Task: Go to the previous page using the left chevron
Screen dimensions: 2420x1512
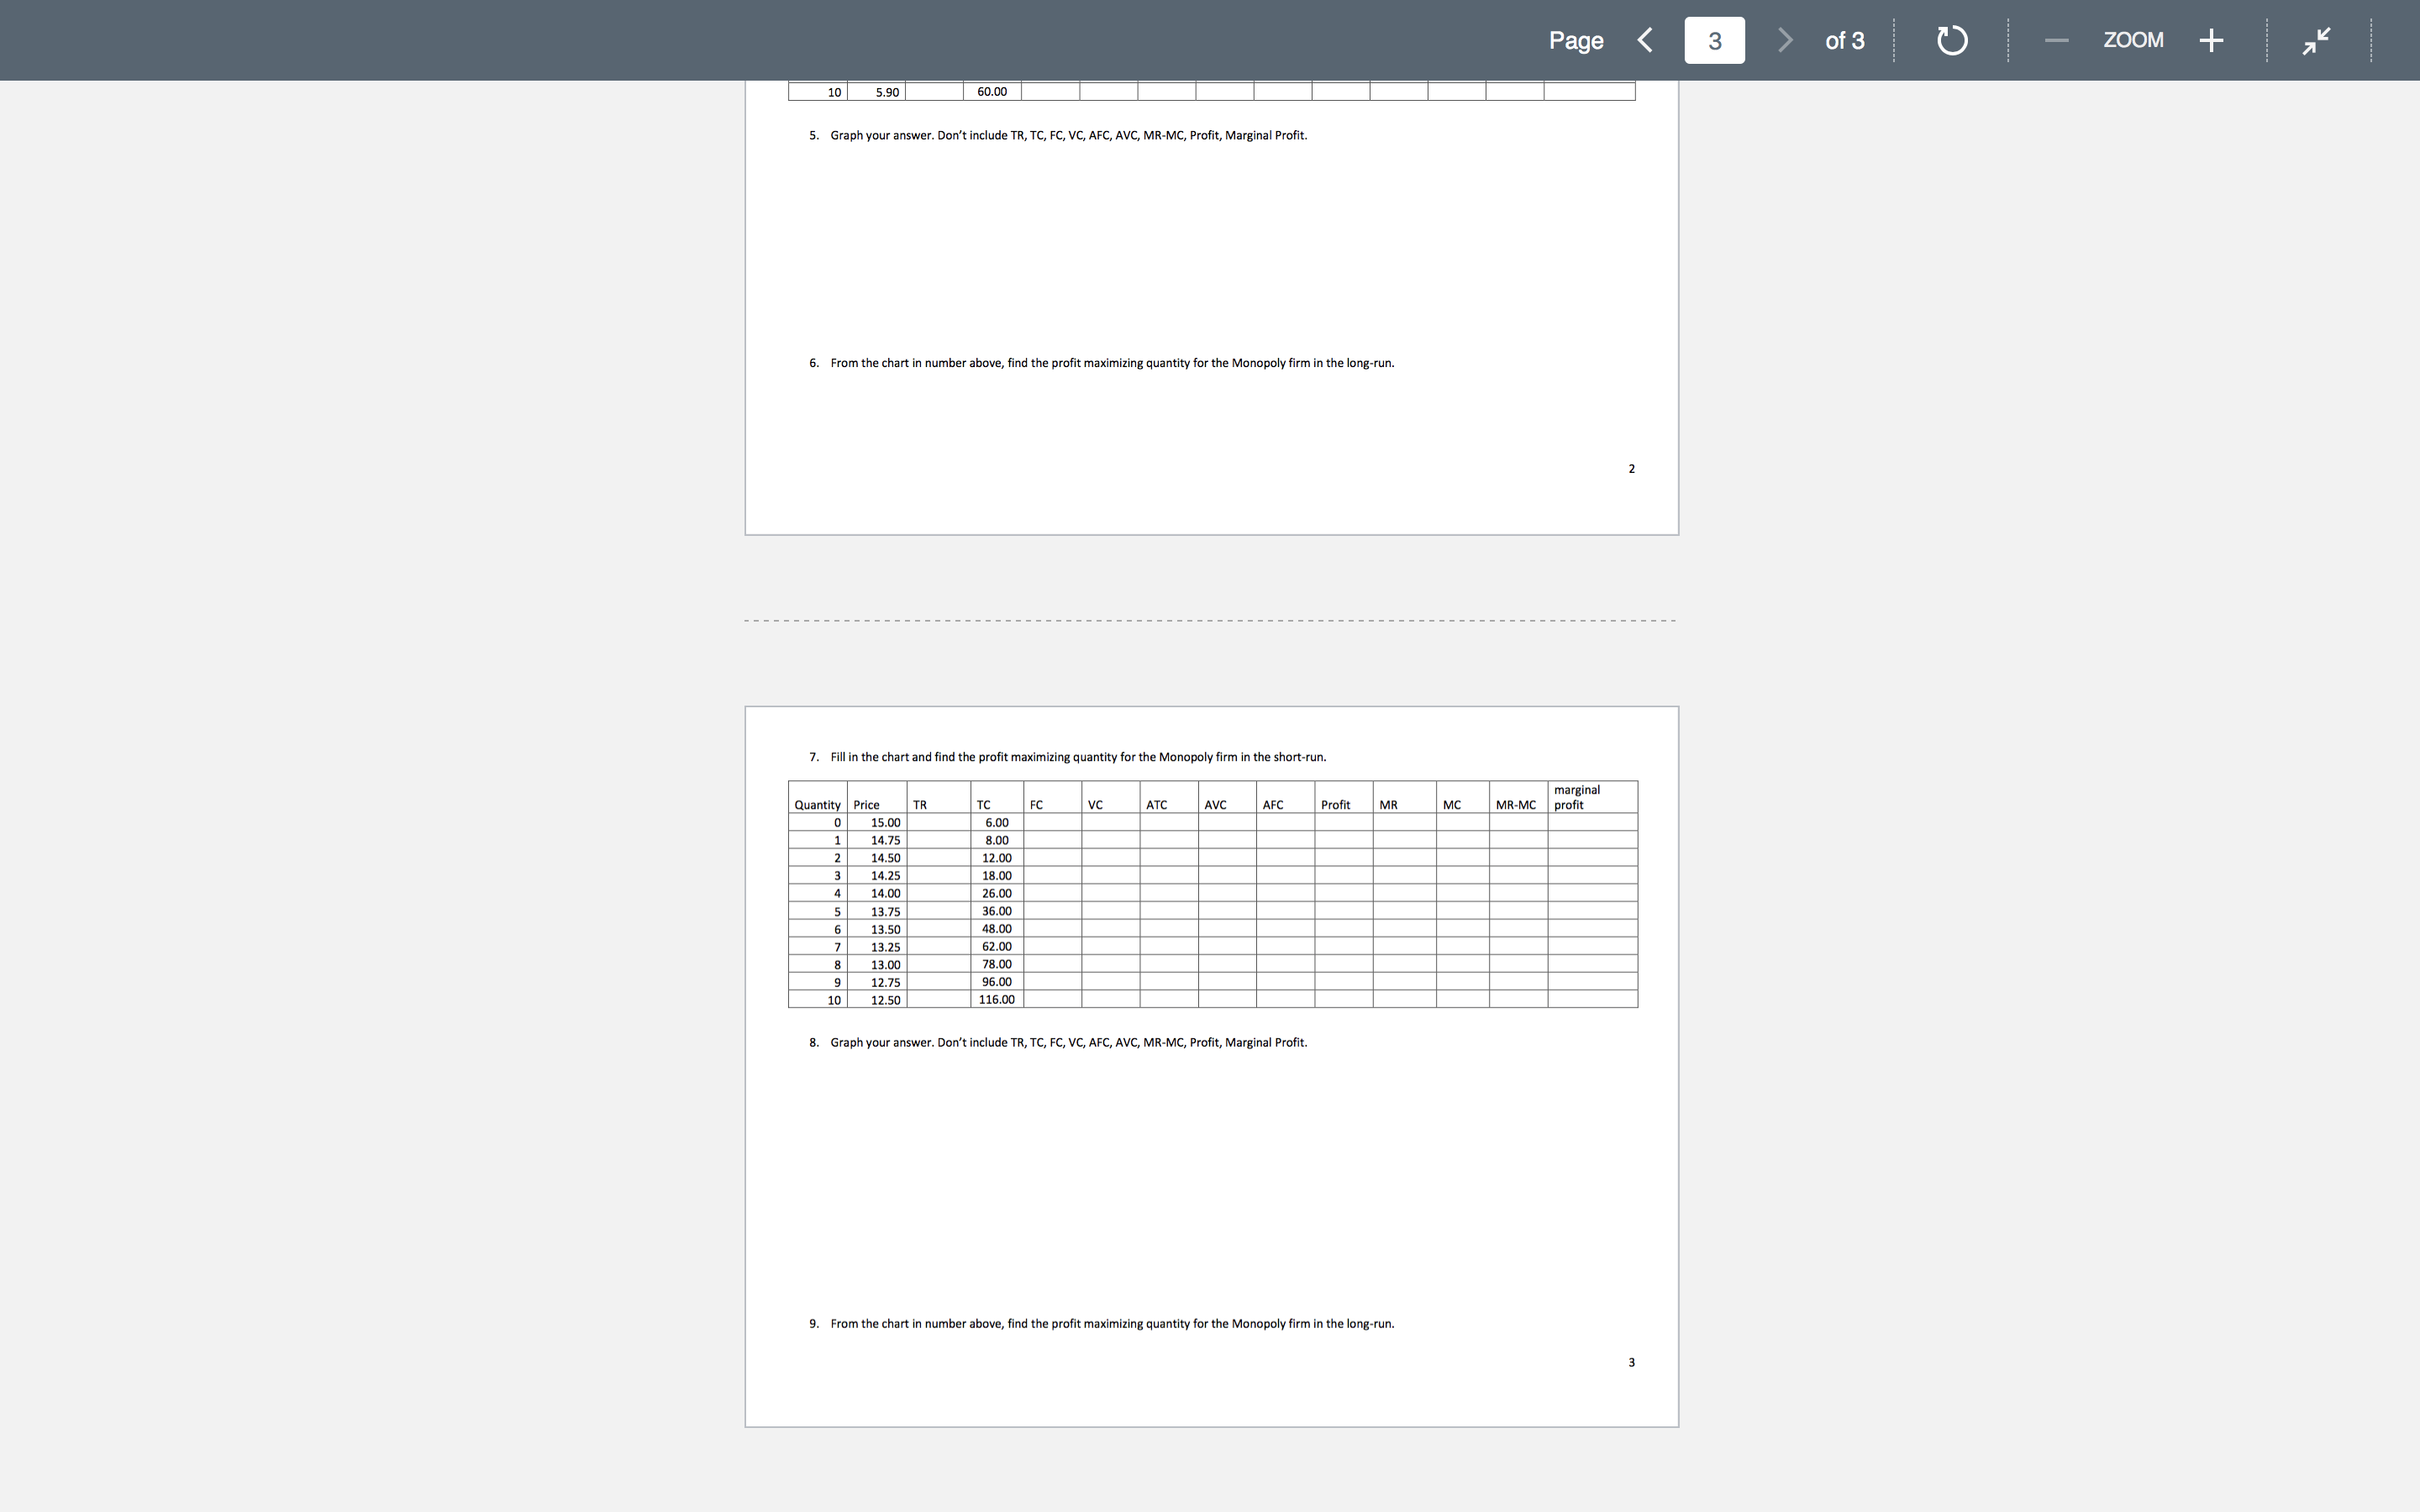Action: point(1645,40)
